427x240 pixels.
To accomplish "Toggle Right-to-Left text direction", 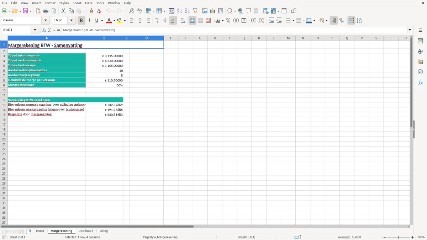I will pos(342,21).
